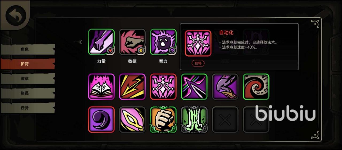Choose the red spiral talisman

256,87
